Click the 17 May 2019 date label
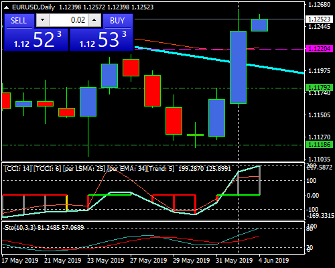335x268 pixels. click(x=20, y=261)
